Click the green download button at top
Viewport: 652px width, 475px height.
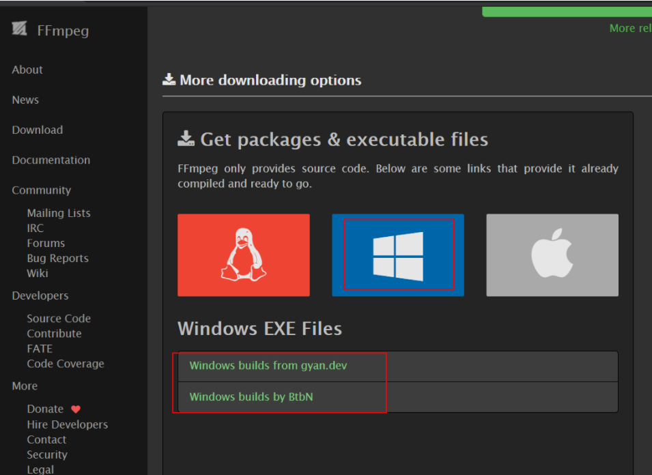(x=567, y=11)
